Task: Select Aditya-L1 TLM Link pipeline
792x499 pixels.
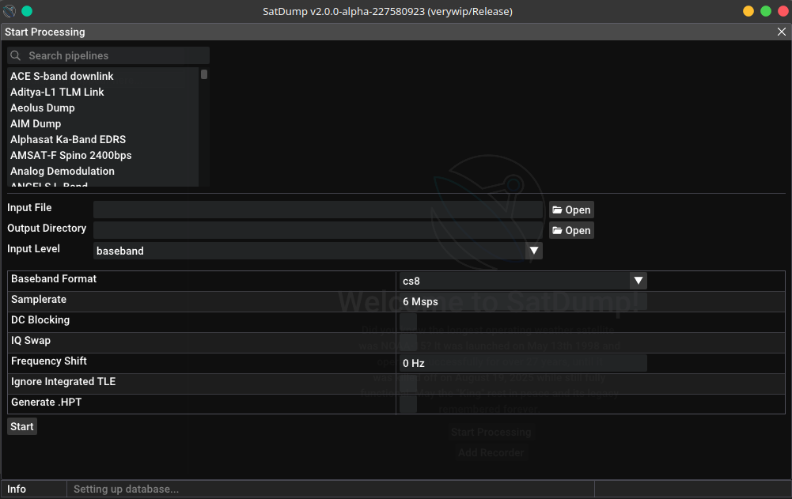Action: pyautogui.click(x=103, y=92)
